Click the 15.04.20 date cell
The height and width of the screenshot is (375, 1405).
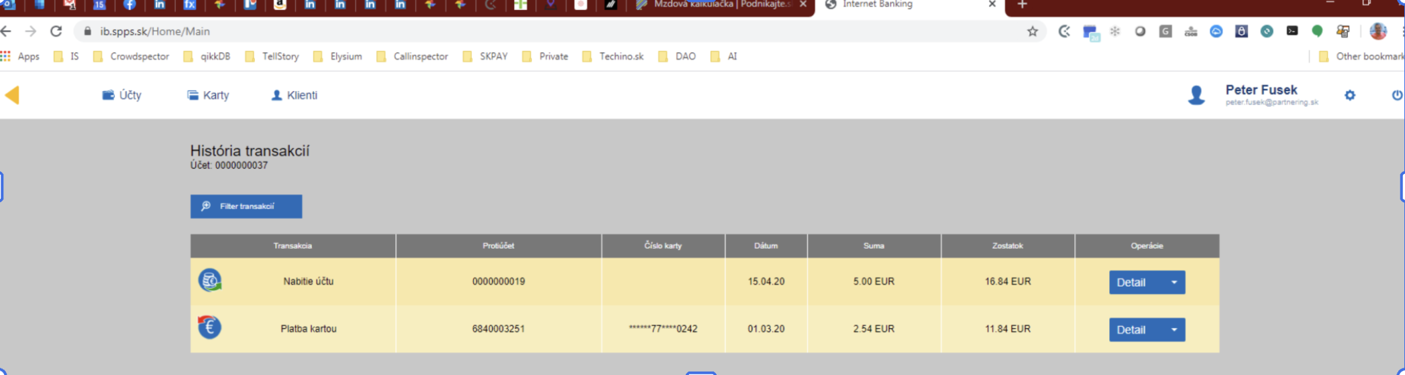pyautogui.click(x=766, y=281)
